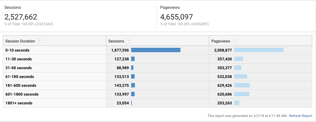The image size is (316, 122).
Task: Select the Session Duration column header
Action: tap(20, 41)
